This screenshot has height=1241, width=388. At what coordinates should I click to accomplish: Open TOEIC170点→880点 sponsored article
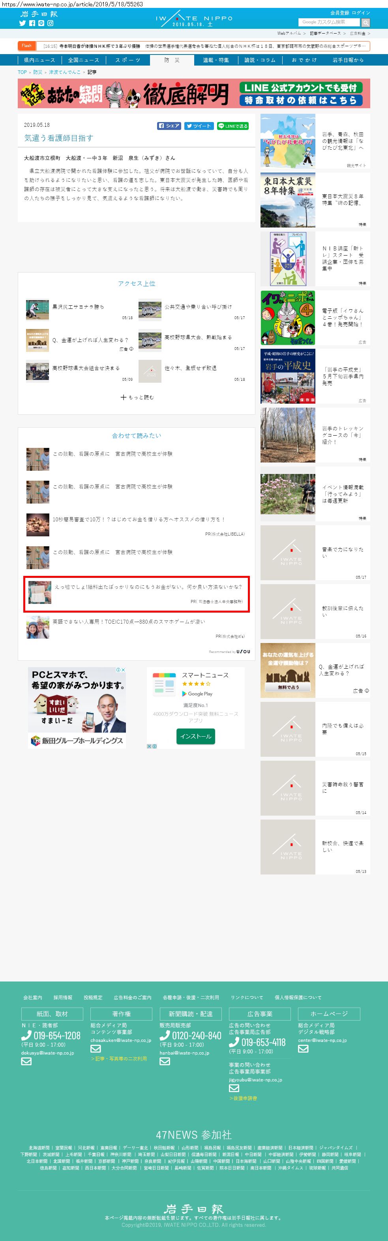(x=129, y=621)
